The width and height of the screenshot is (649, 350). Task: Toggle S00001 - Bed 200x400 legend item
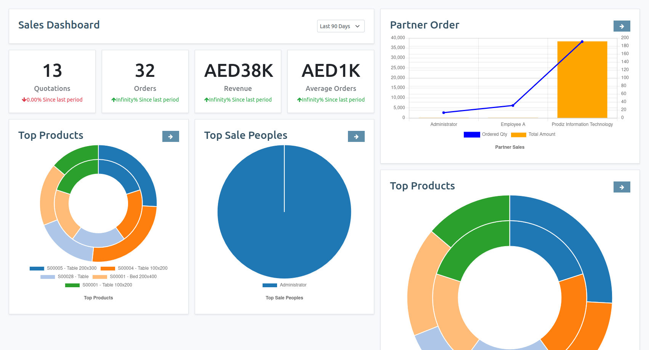click(125, 277)
